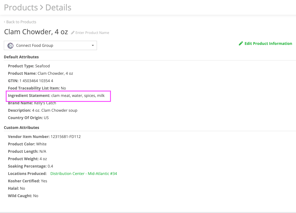Viewport: 296px width, 213px height.
Task: Open Distribution Center - Mid-Atlantic #34 link
Action: (x=84, y=174)
